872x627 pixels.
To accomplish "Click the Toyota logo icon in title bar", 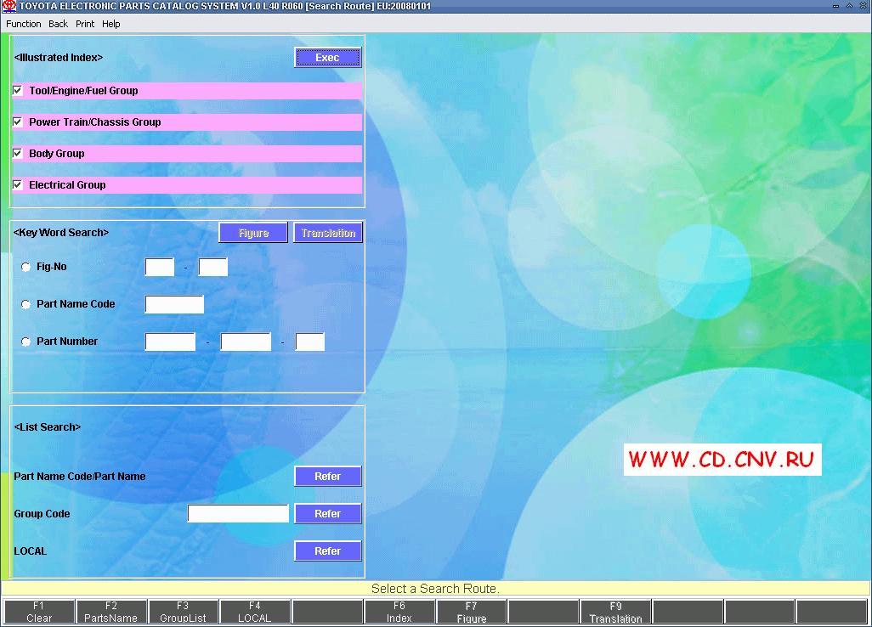I will click(x=8, y=6).
